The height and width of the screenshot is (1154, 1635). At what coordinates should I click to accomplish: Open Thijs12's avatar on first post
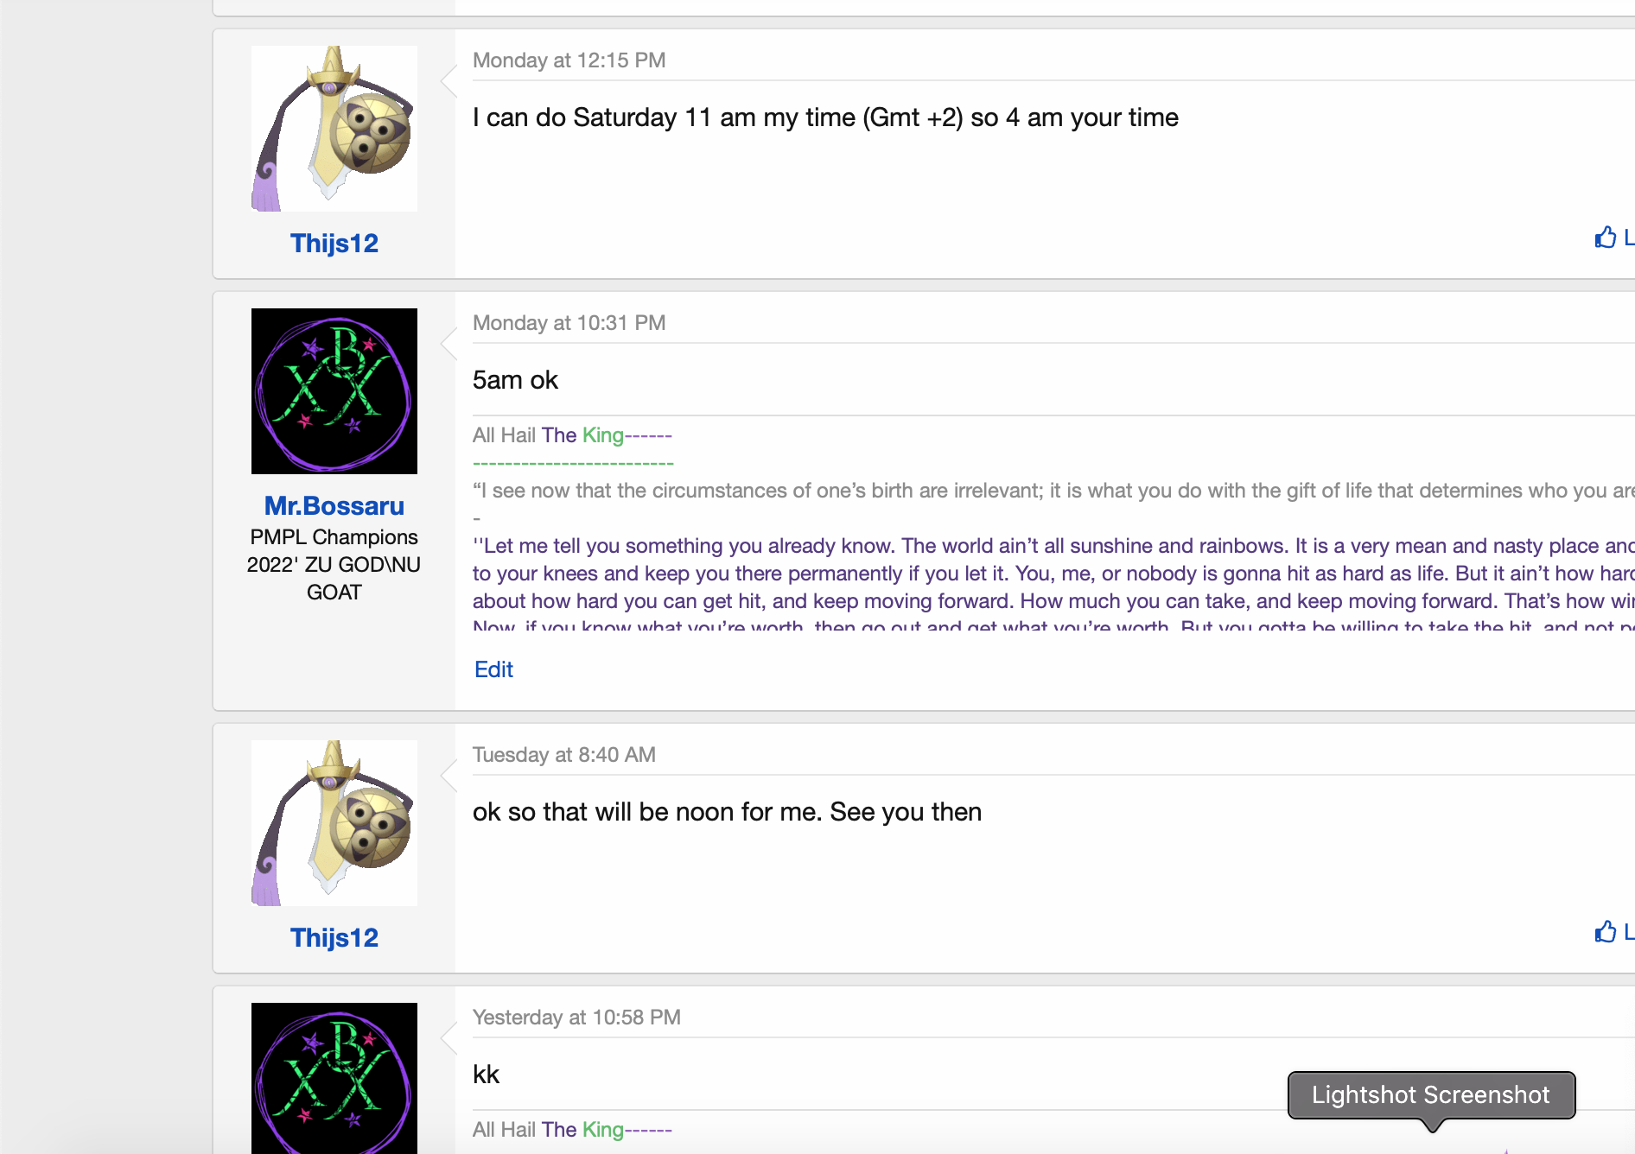[x=334, y=129]
